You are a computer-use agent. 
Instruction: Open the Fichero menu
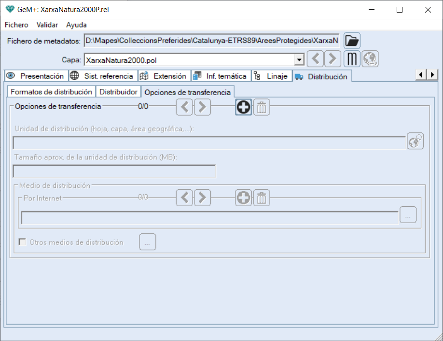[x=16, y=25]
